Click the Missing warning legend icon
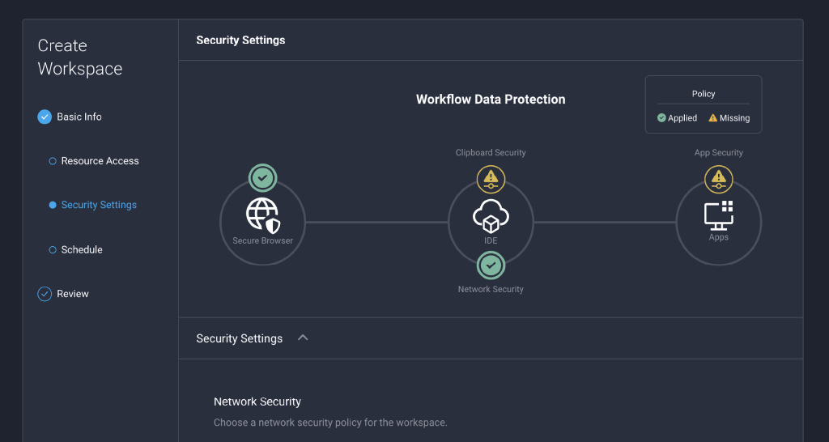 point(713,118)
